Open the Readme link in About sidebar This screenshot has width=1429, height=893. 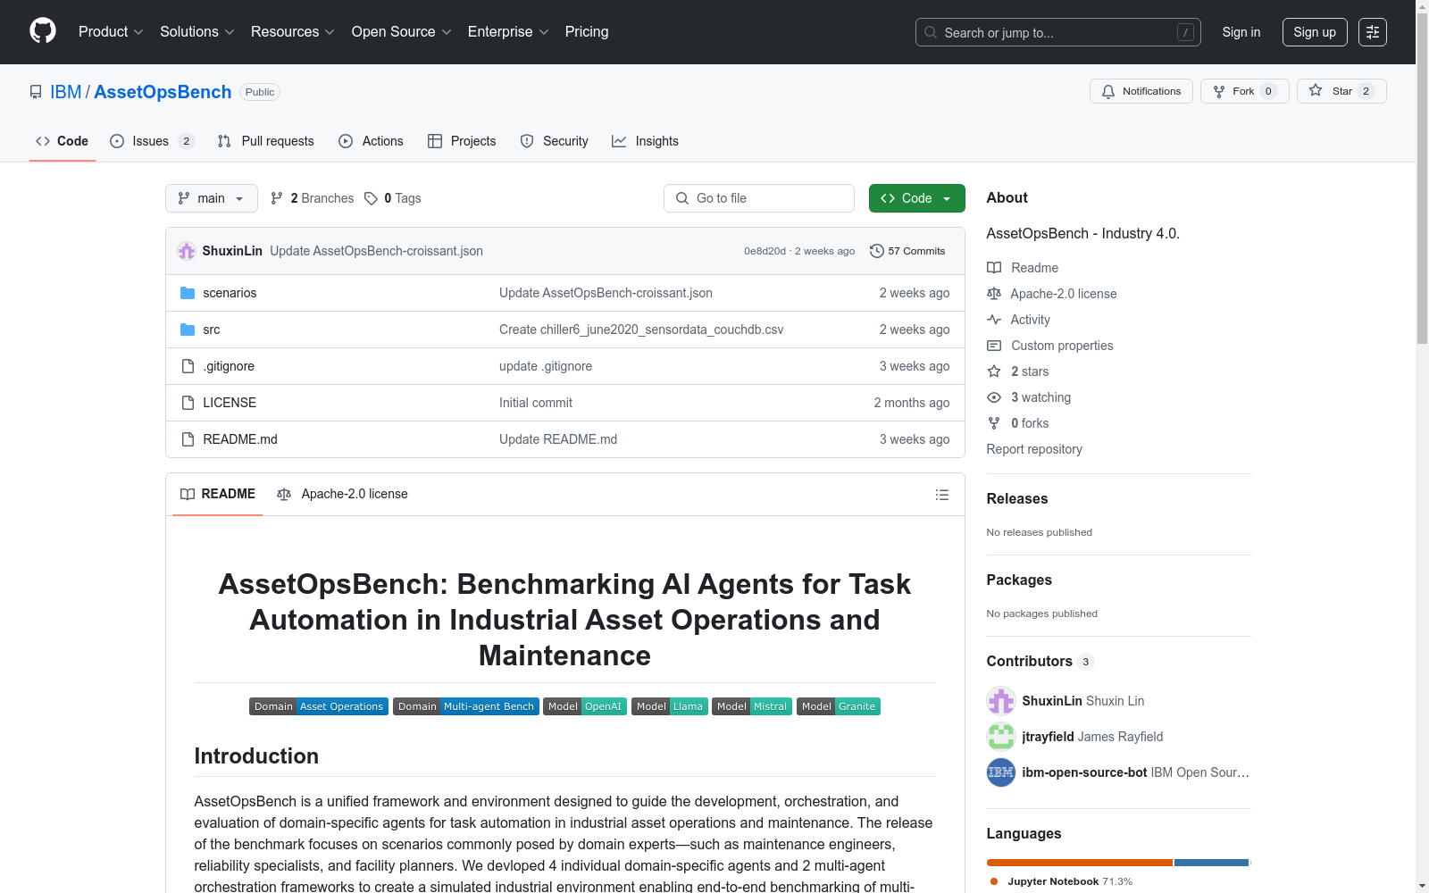click(1034, 268)
